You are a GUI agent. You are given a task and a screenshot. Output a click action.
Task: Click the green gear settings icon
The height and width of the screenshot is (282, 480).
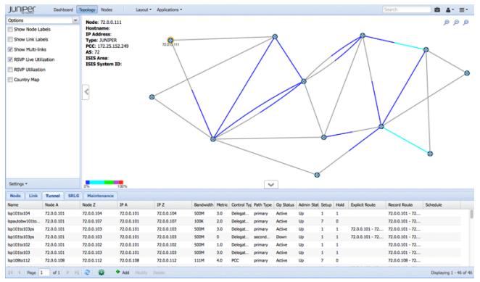[x=102, y=272]
